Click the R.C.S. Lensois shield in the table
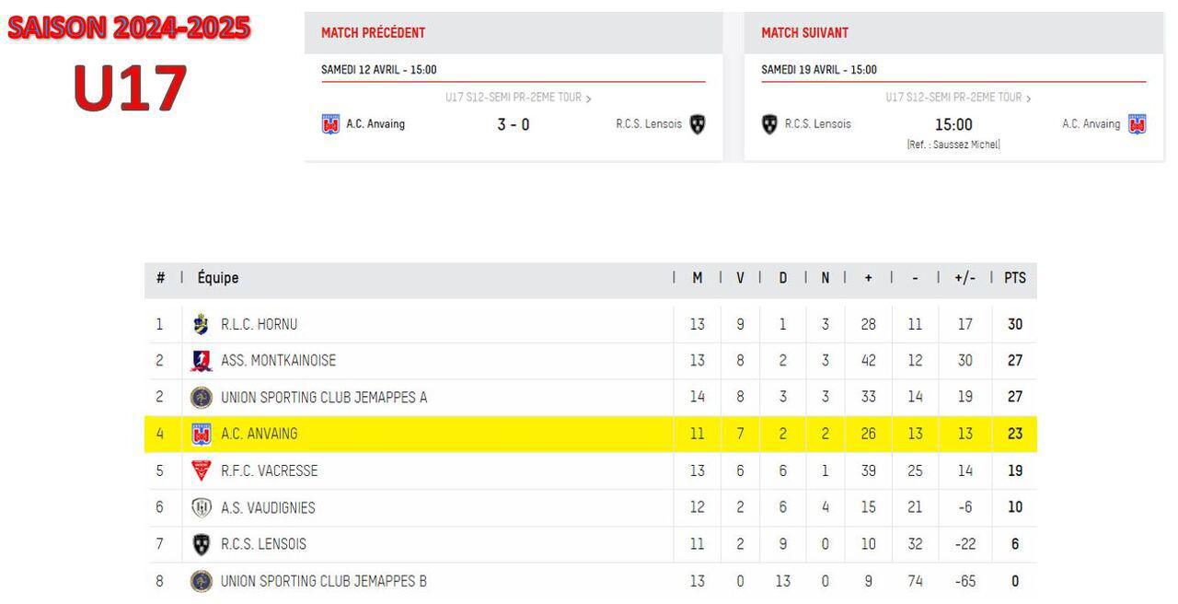This screenshot has width=1178, height=604. pos(201,544)
